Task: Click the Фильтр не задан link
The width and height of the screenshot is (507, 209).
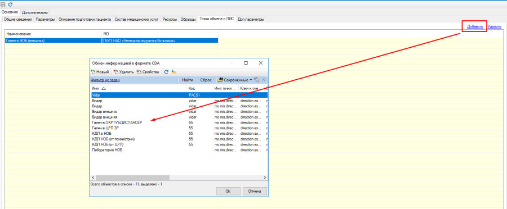Action: coord(105,80)
